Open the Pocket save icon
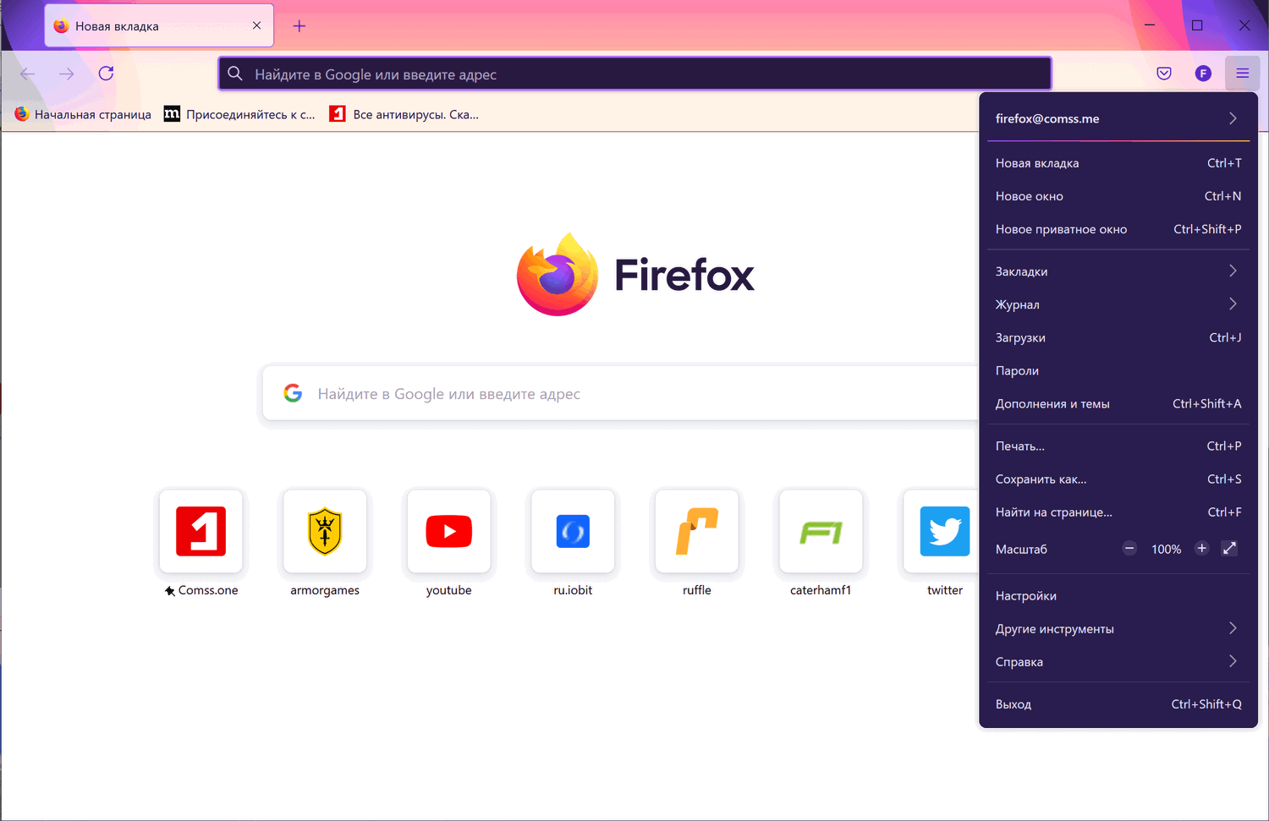The width and height of the screenshot is (1269, 821). click(x=1164, y=74)
